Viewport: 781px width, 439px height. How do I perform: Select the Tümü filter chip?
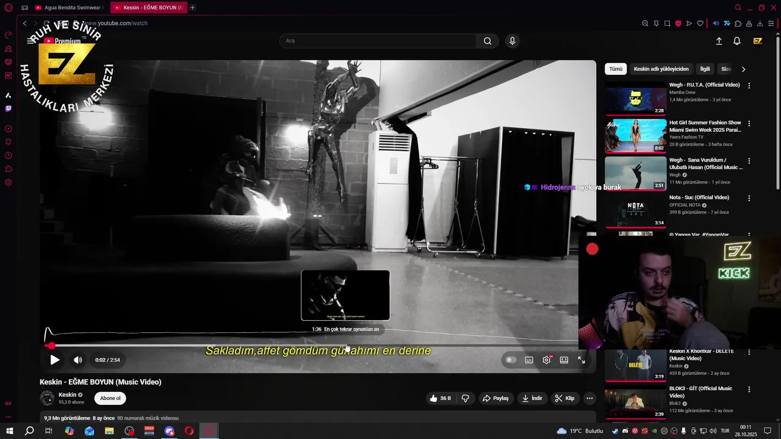point(616,69)
